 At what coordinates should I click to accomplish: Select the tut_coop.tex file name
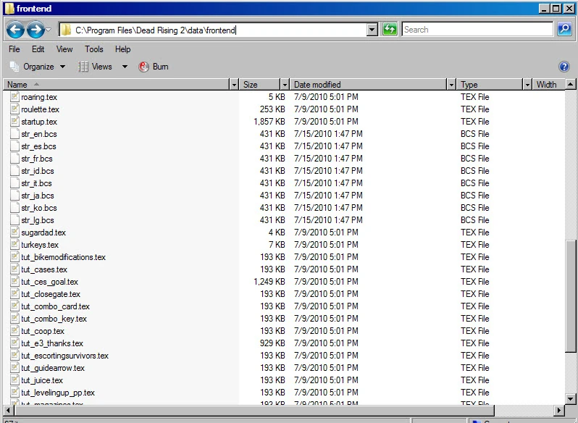point(43,331)
